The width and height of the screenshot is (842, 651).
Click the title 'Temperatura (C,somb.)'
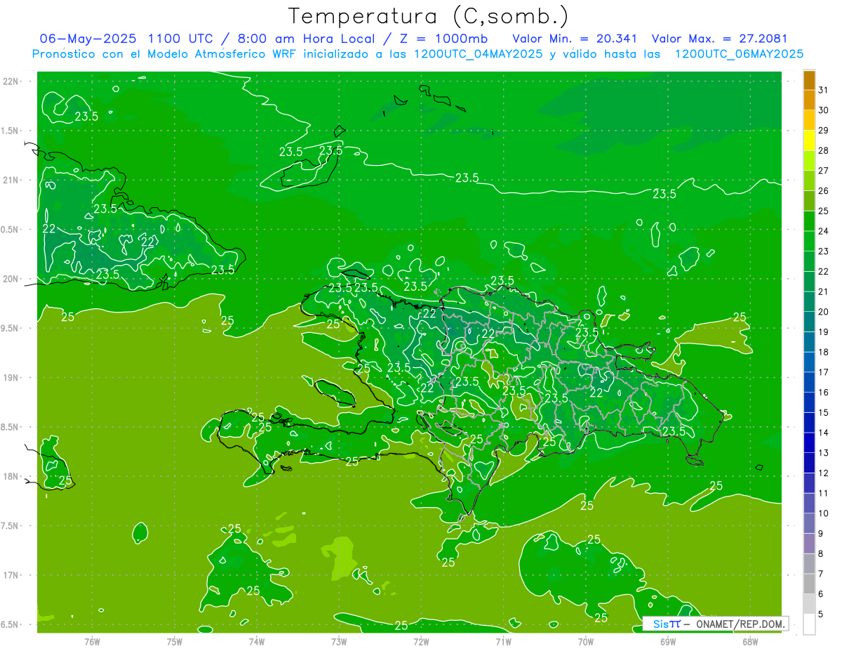click(x=428, y=16)
